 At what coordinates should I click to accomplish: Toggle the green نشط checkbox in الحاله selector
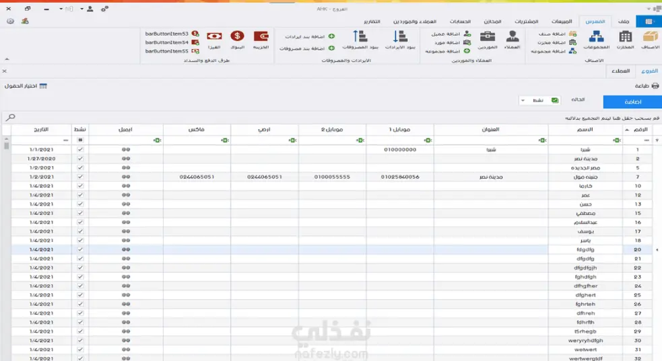555,100
